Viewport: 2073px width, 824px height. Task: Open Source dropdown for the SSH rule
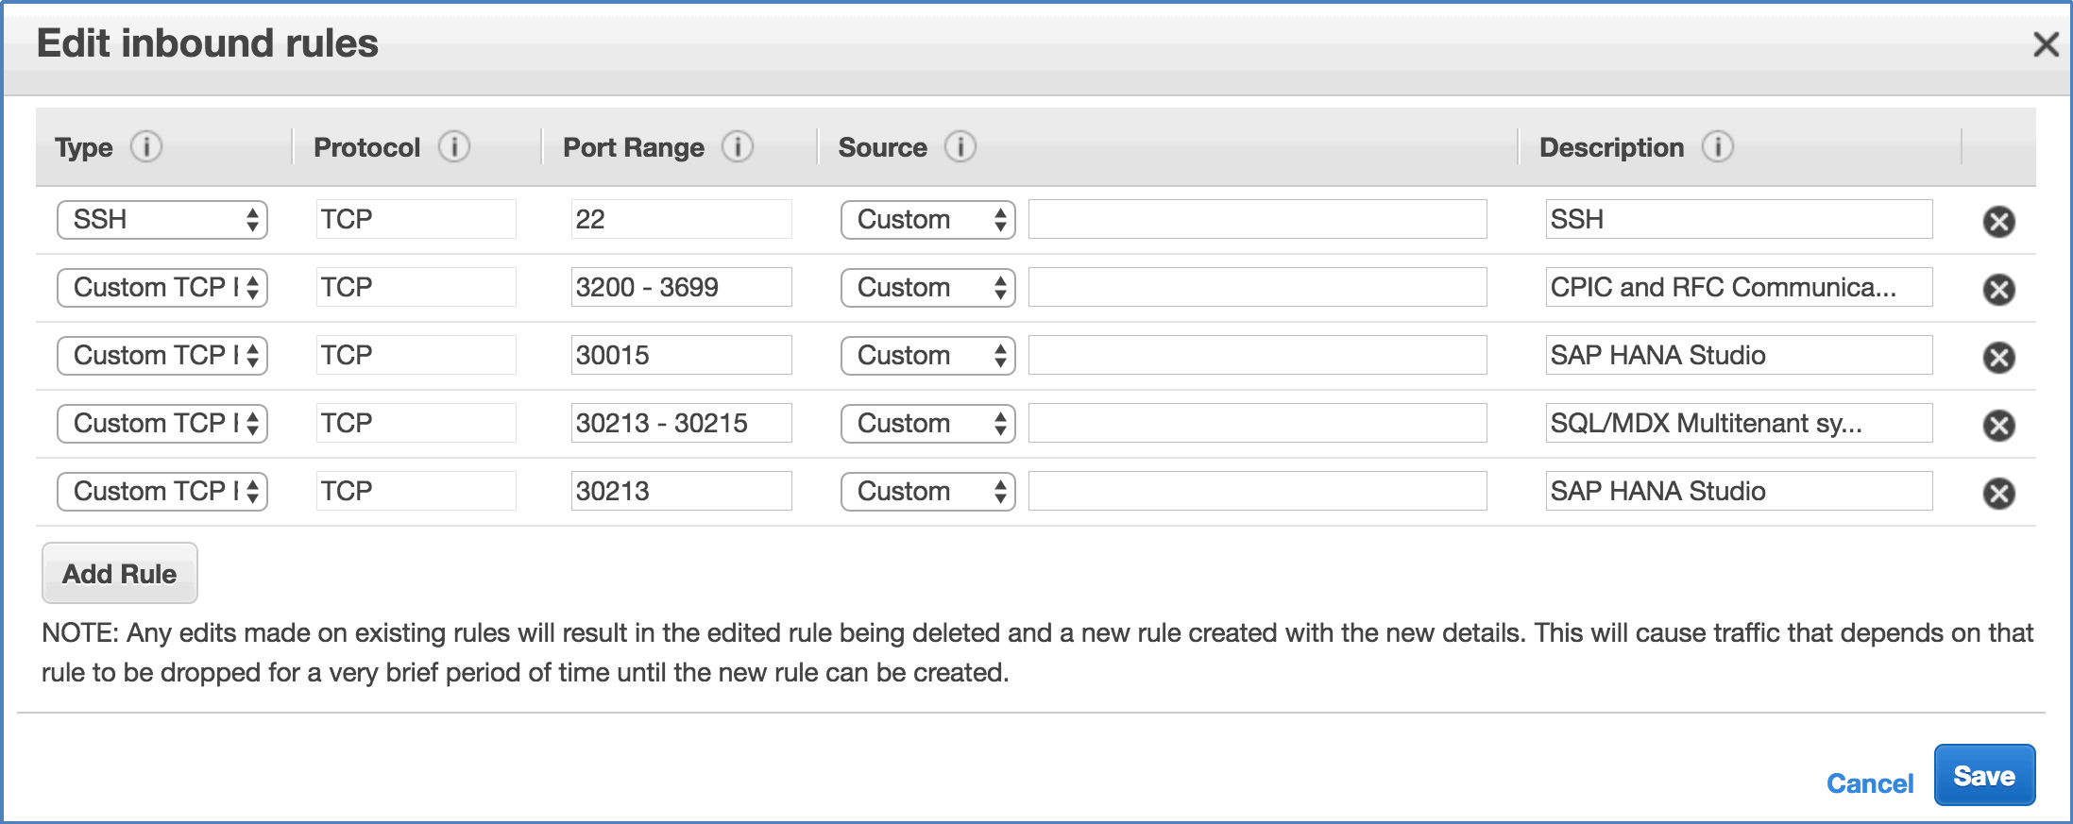tap(927, 220)
